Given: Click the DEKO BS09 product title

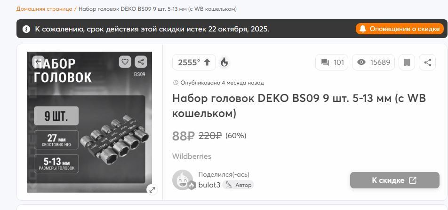Looking at the screenshot, I should (x=299, y=106).
